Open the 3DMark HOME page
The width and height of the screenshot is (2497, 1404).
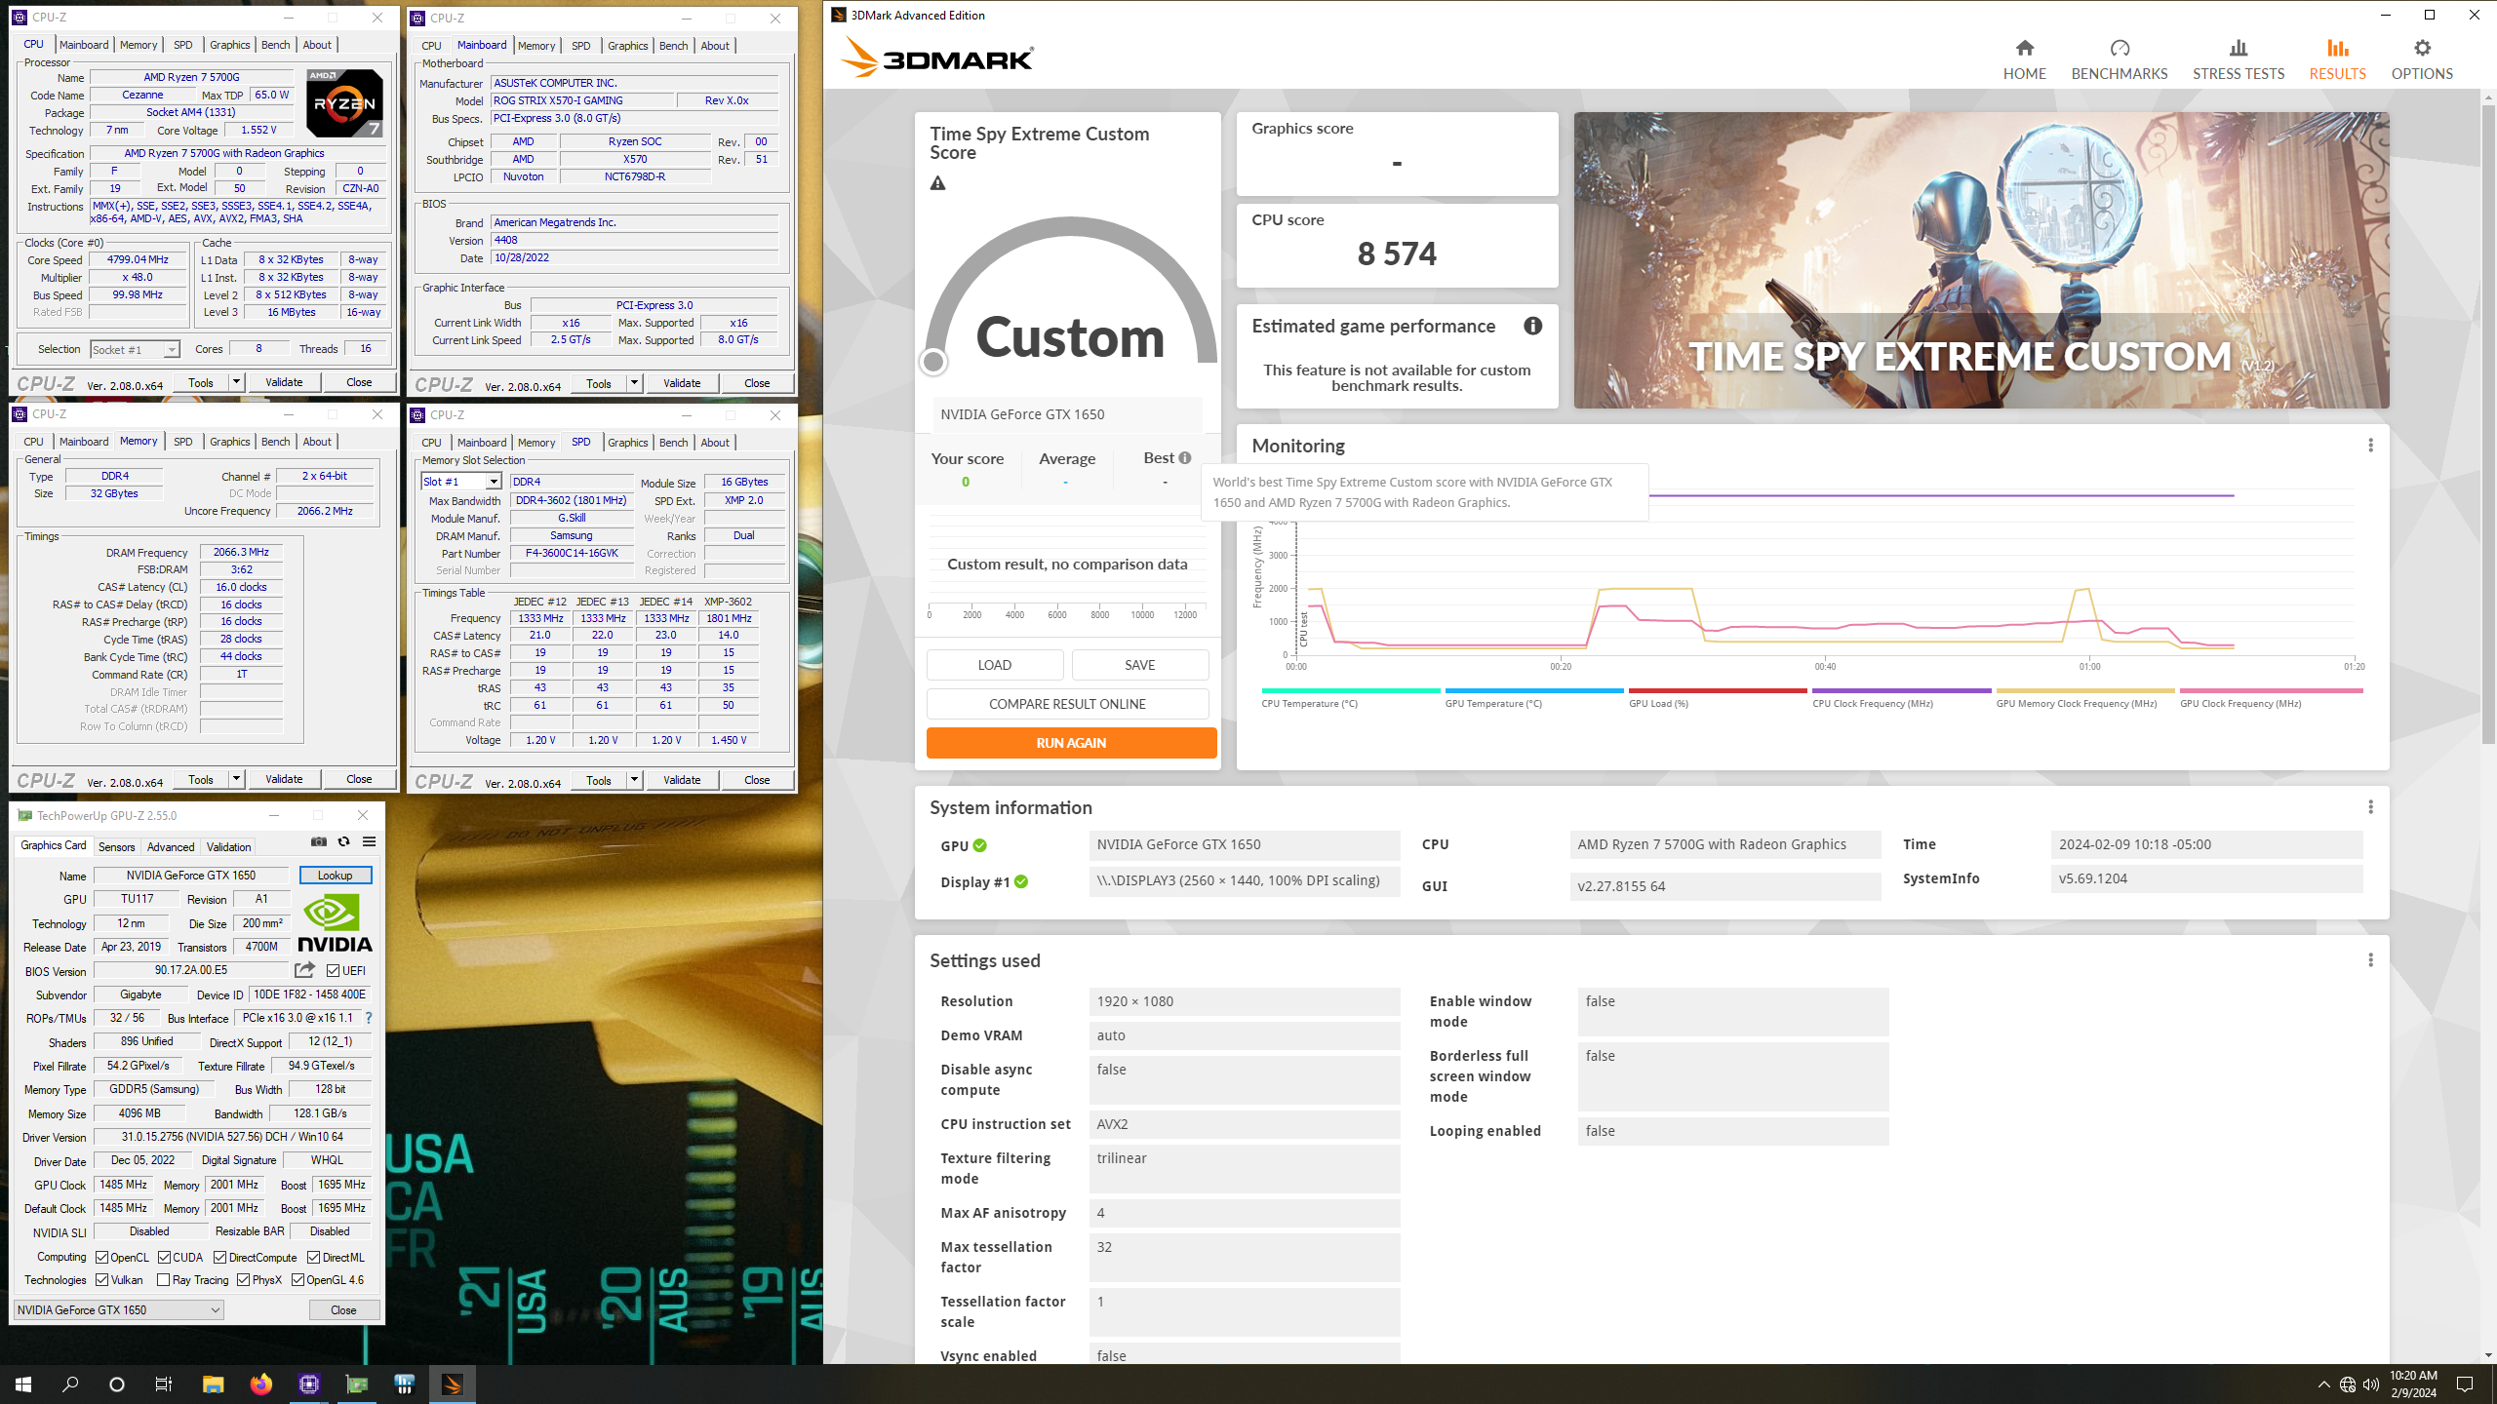coord(2024,59)
